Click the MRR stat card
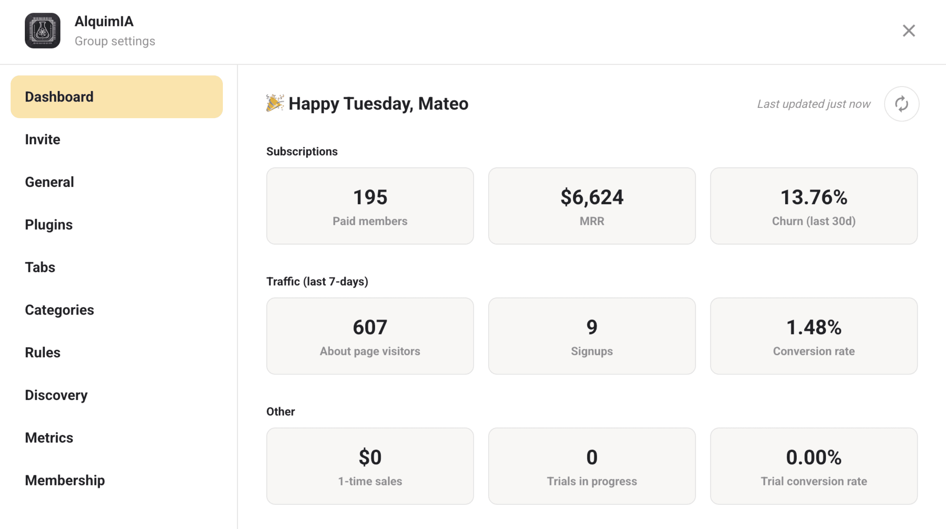 (x=592, y=206)
